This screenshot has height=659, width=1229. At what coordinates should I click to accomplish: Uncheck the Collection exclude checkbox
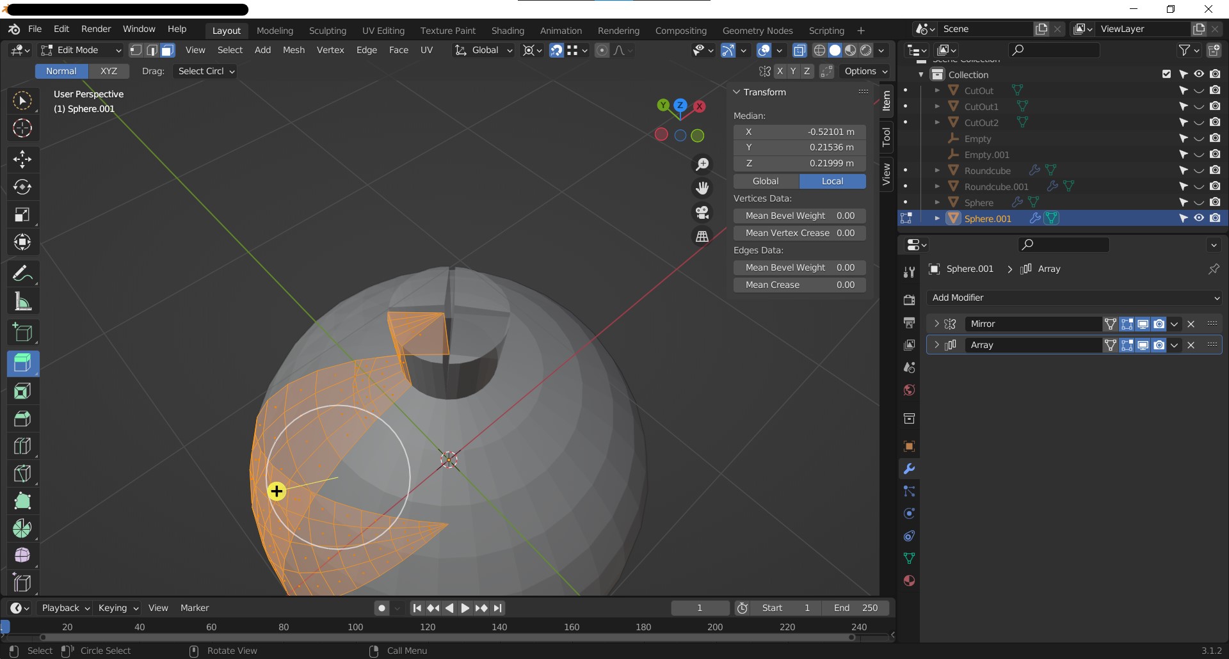(1166, 74)
